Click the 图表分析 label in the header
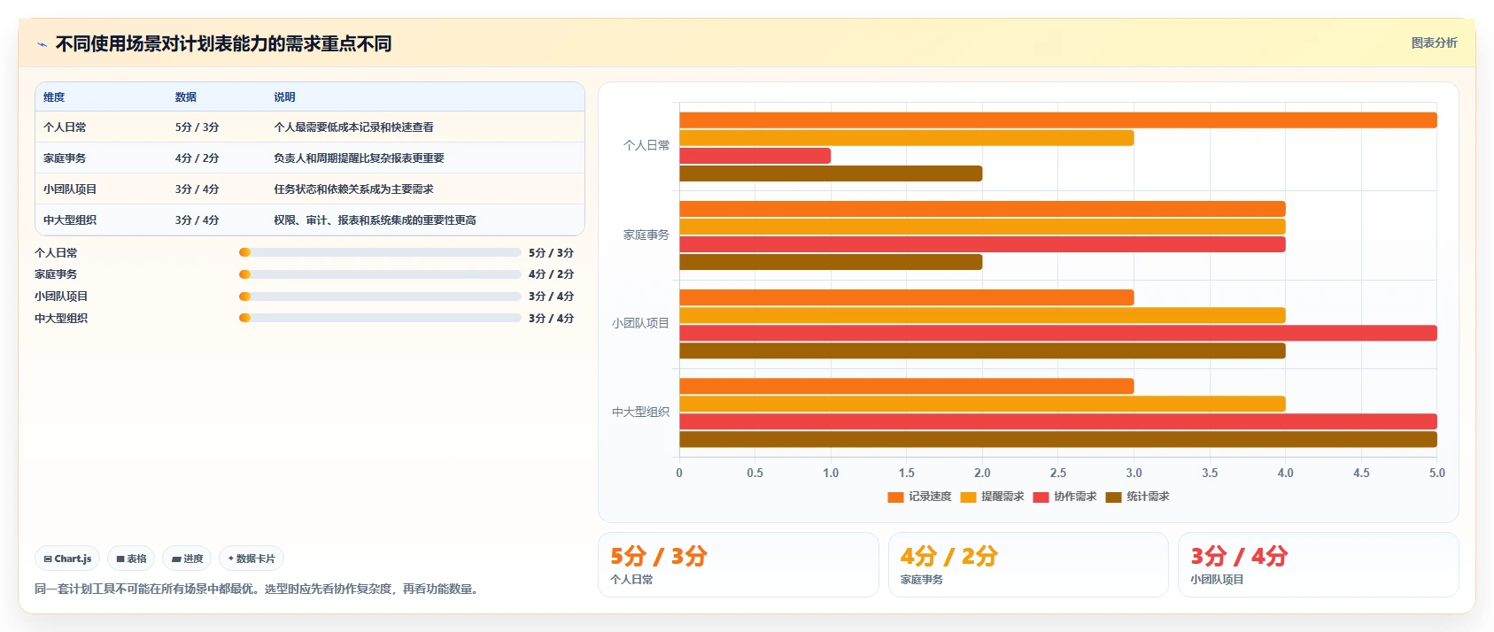1494x632 pixels. click(1434, 42)
